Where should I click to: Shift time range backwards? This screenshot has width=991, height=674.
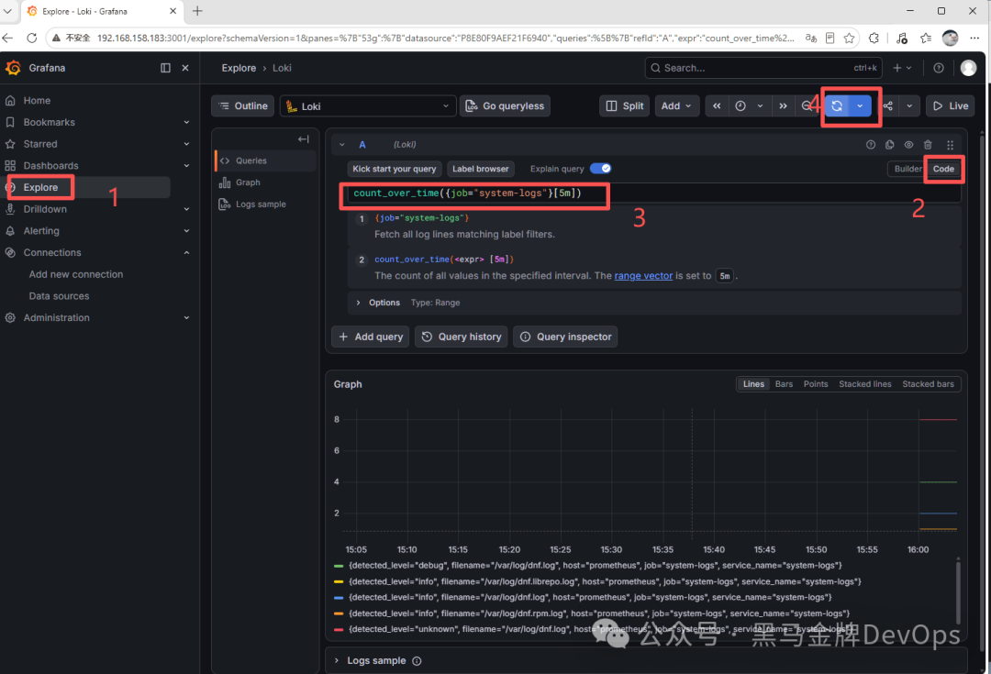tap(717, 106)
